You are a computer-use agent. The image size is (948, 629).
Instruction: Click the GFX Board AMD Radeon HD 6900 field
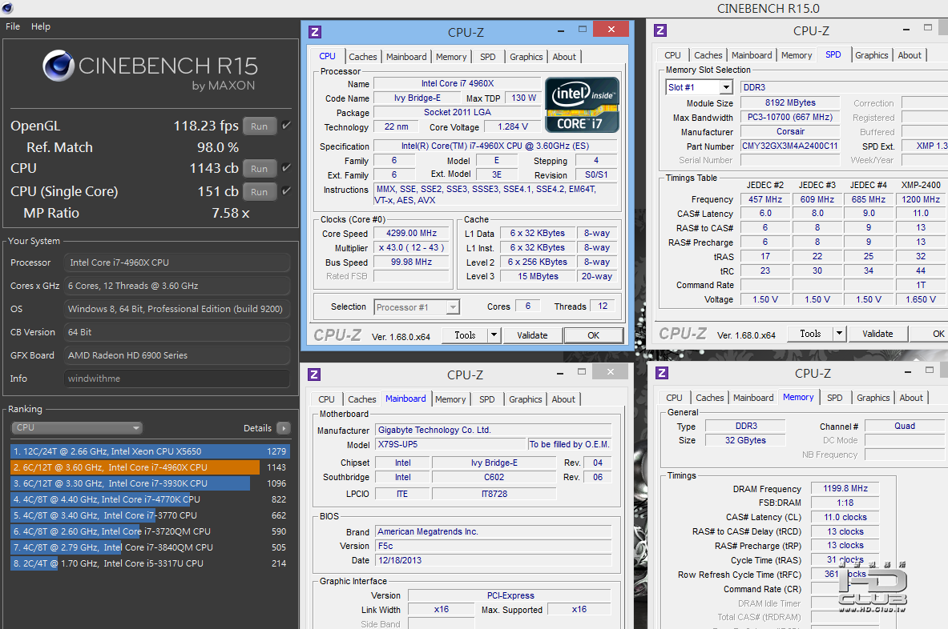pyautogui.click(x=176, y=355)
